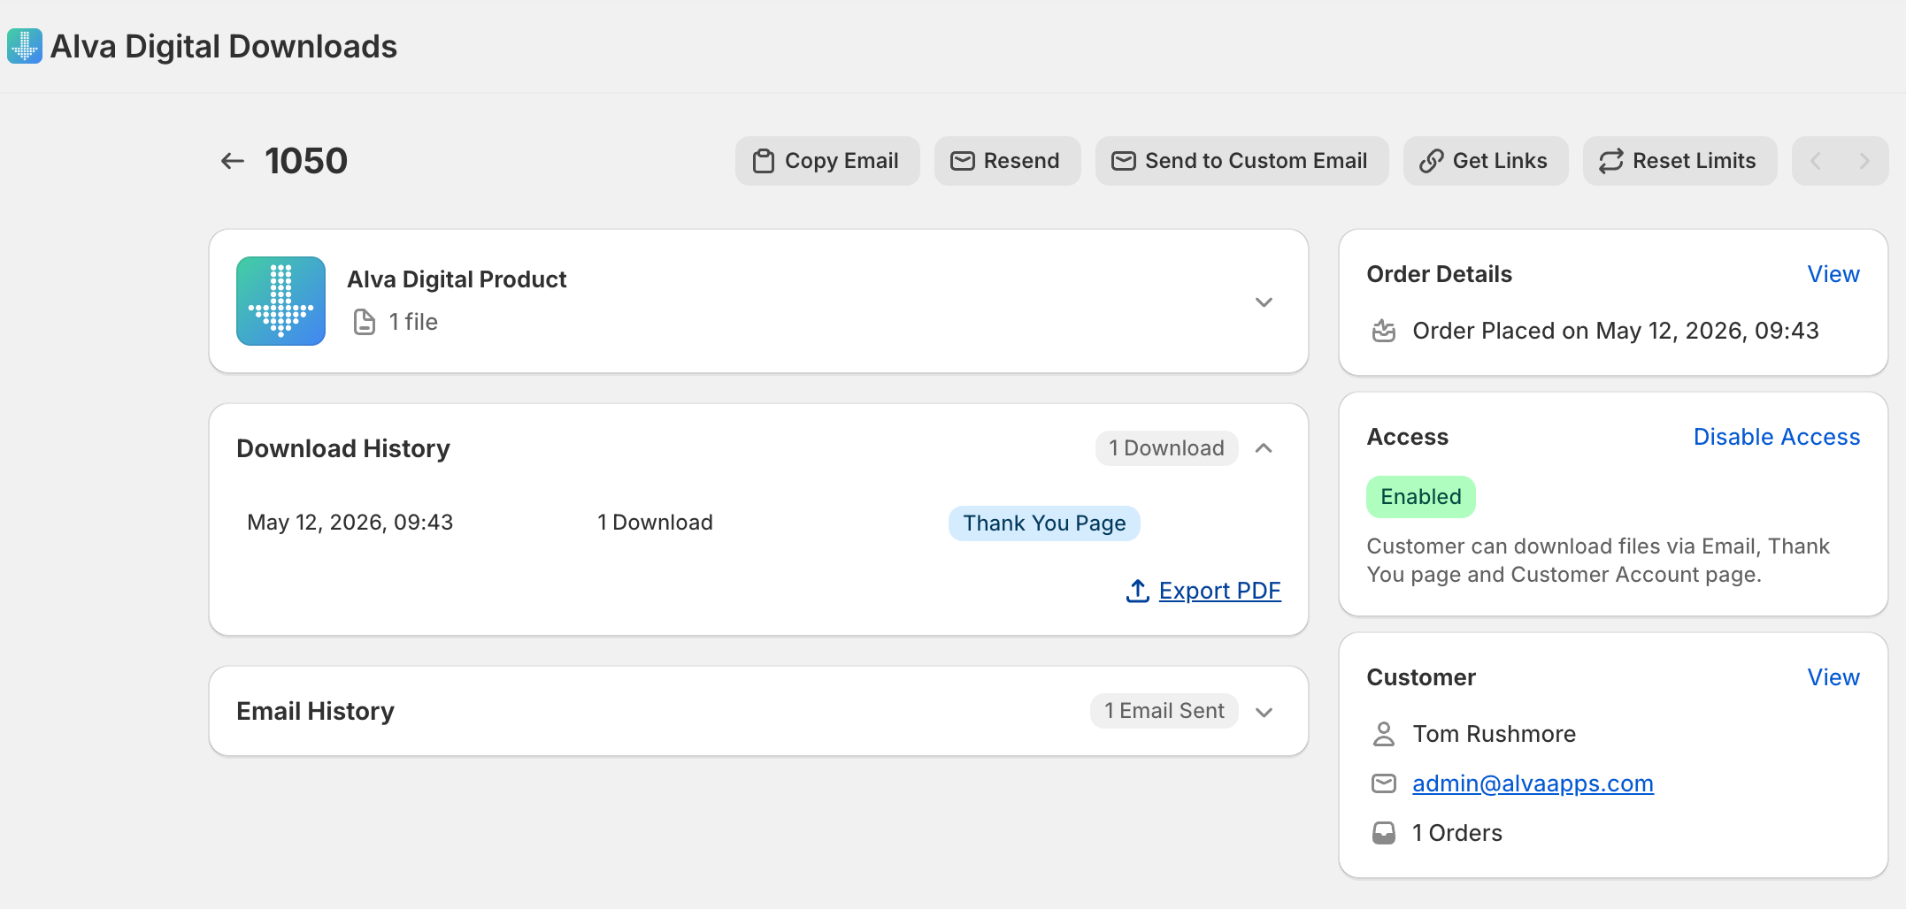Click the envelope icon beside customer email

tap(1384, 783)
